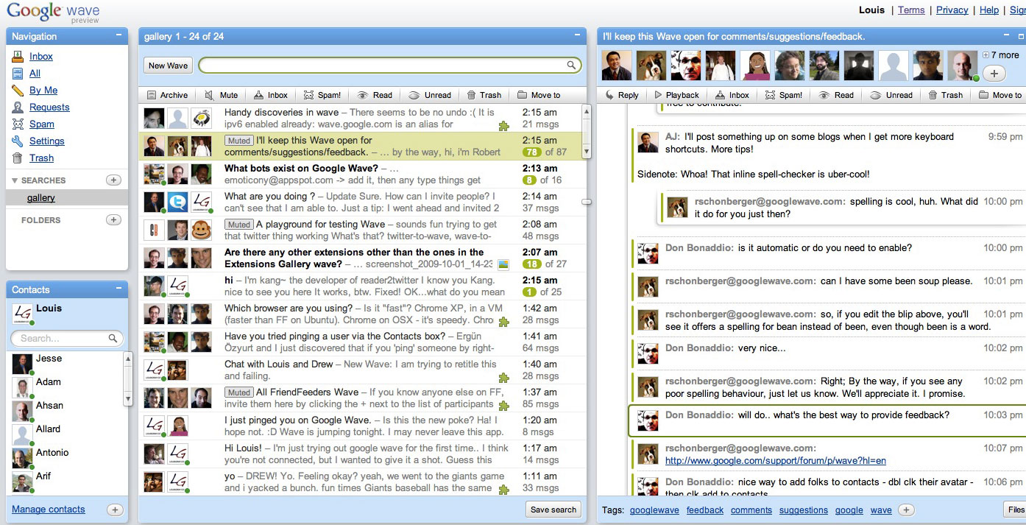Minimize the Contacts panel
This screenshot has width=1026, height=525.
(119, 289)
